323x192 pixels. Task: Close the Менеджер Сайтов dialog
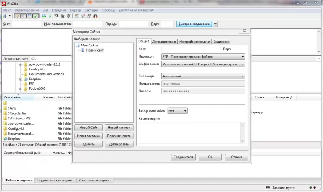pos(244,31)
